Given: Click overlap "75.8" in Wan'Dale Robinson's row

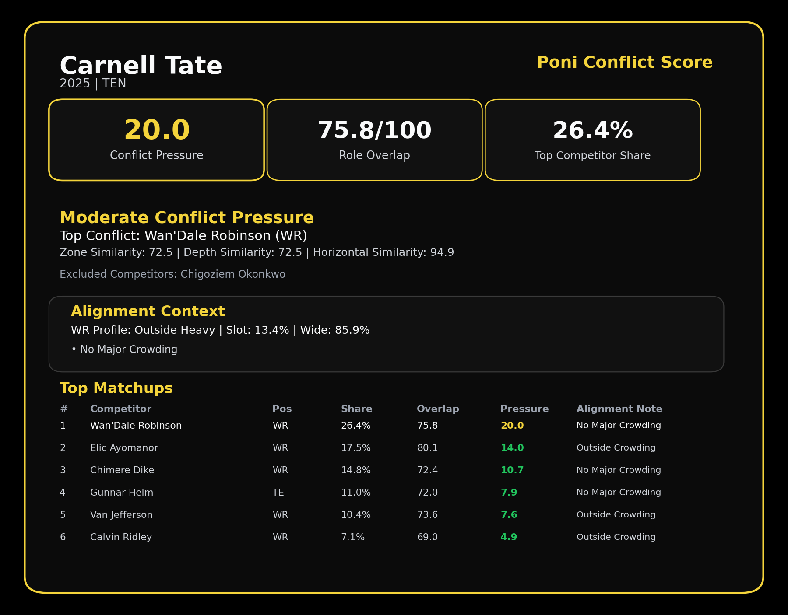Looking at the screenshot, I should [x=427, y=426].
